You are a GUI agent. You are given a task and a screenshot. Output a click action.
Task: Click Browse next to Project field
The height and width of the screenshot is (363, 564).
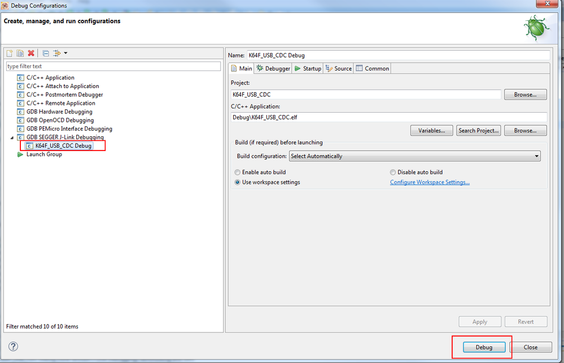(x=525, y=95)
